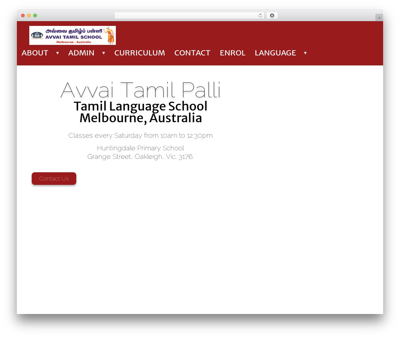Screen dimensions: 400x338
Task: Navigate to the ENROL page
Action: tap(232, 53)
